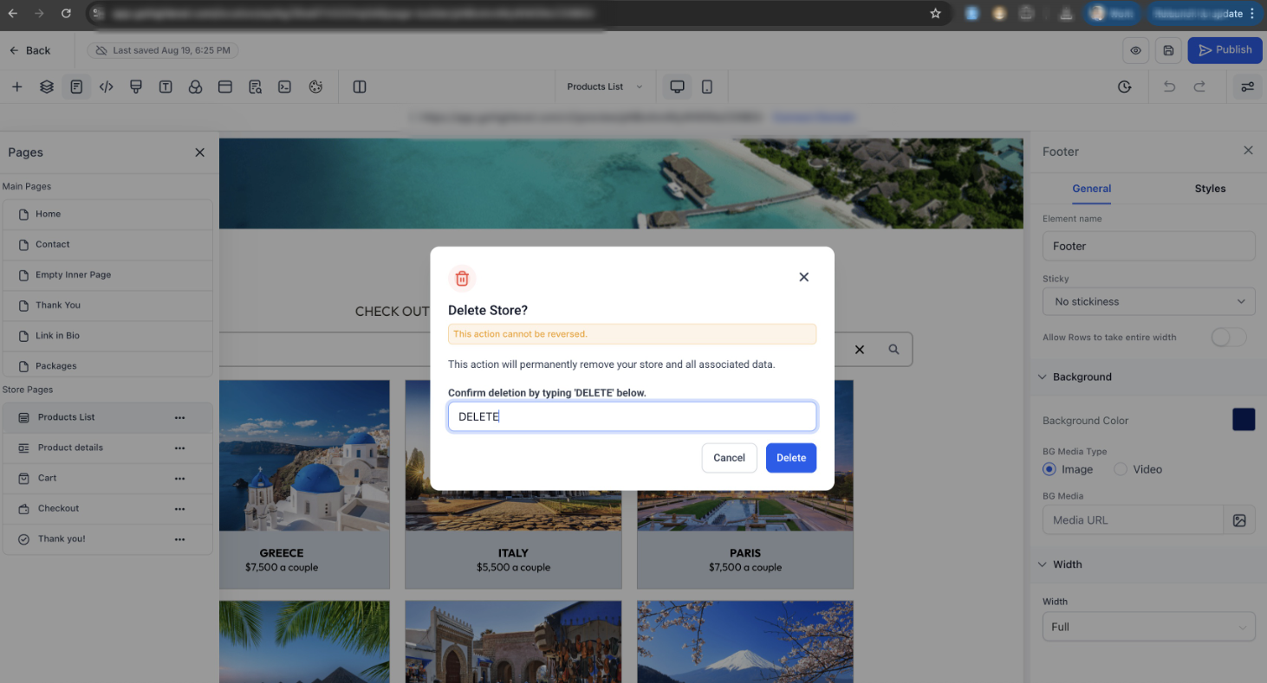The width and height of the screenshot is (1267, 683).
Task: Open the Empty Inner Page
Action: (107, 274)
